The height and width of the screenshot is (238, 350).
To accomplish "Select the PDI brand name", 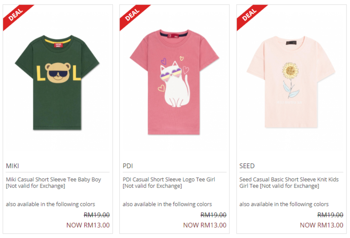I will [128, 166].
